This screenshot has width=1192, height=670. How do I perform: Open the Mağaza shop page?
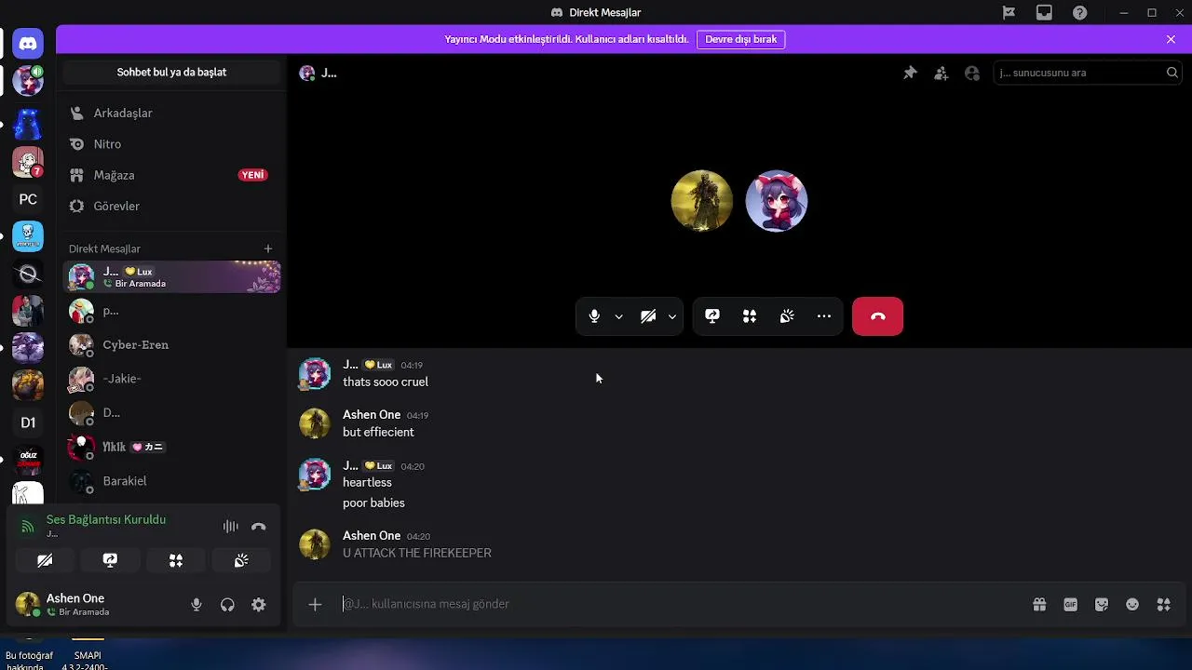171,175
